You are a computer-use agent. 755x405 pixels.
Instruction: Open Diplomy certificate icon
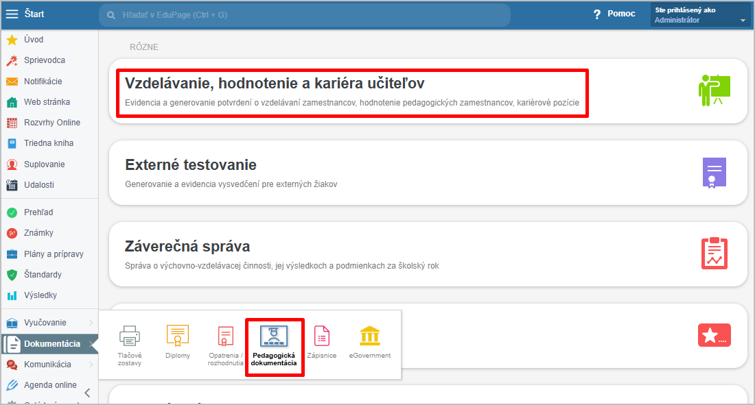(x=178, y=336)
